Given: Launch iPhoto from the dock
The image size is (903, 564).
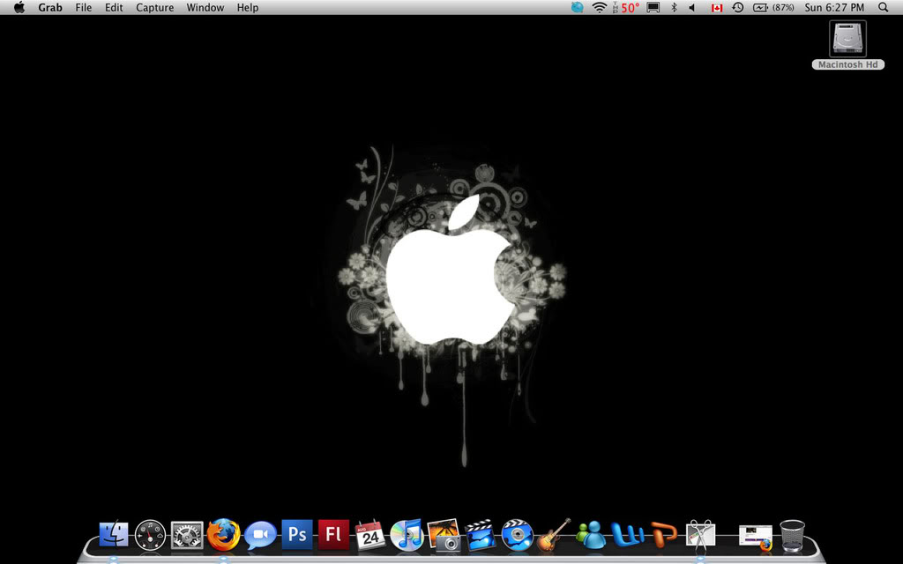Looking at the screenshot, I should (444, 535).
